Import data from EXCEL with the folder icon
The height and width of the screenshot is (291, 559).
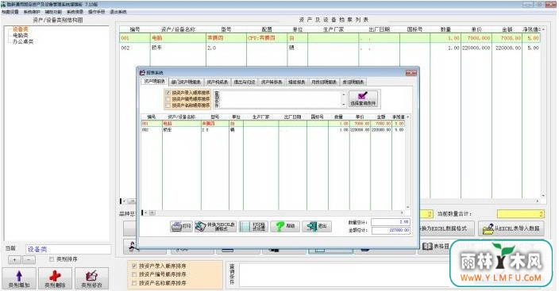click(x=511, y=228)
